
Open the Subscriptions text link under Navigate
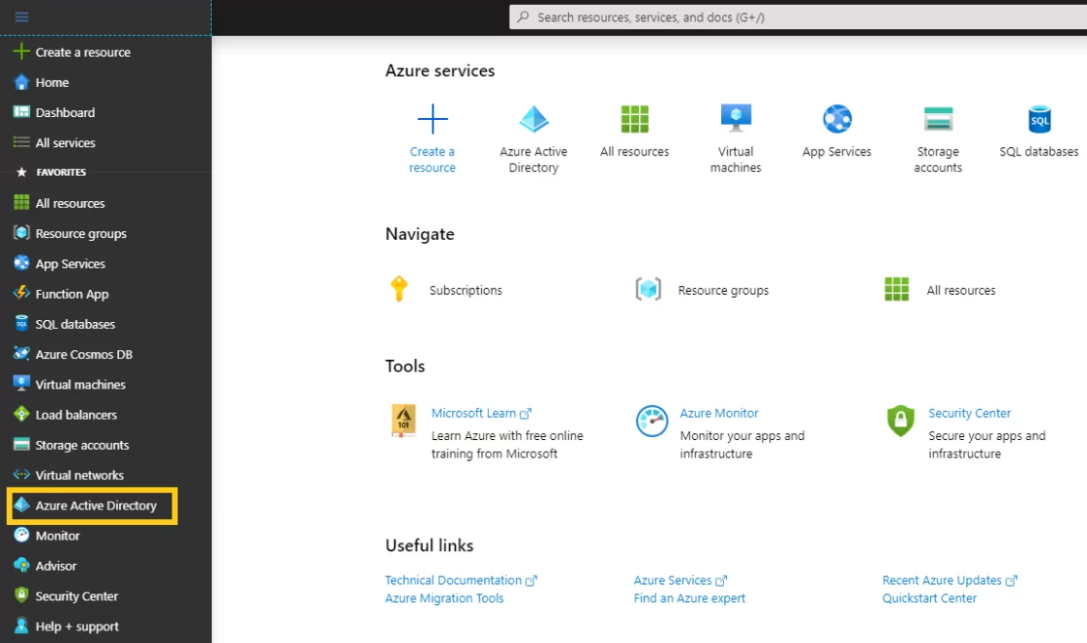[x=466, y=290]
